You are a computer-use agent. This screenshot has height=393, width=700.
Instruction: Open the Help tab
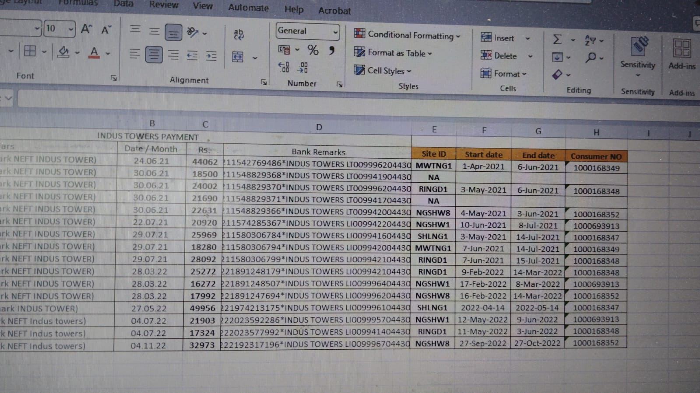294,9
